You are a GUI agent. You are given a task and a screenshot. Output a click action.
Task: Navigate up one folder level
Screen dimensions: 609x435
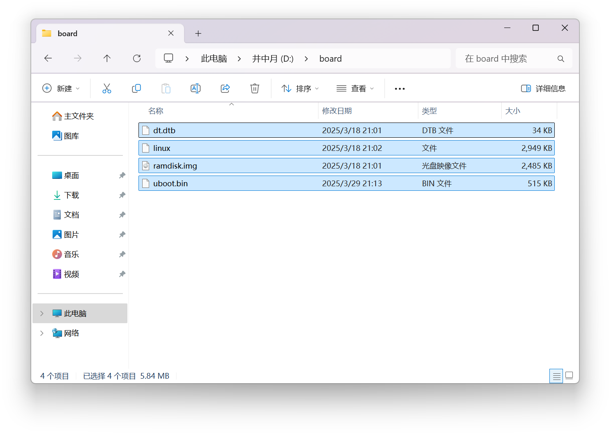click(x=107, y=58)
